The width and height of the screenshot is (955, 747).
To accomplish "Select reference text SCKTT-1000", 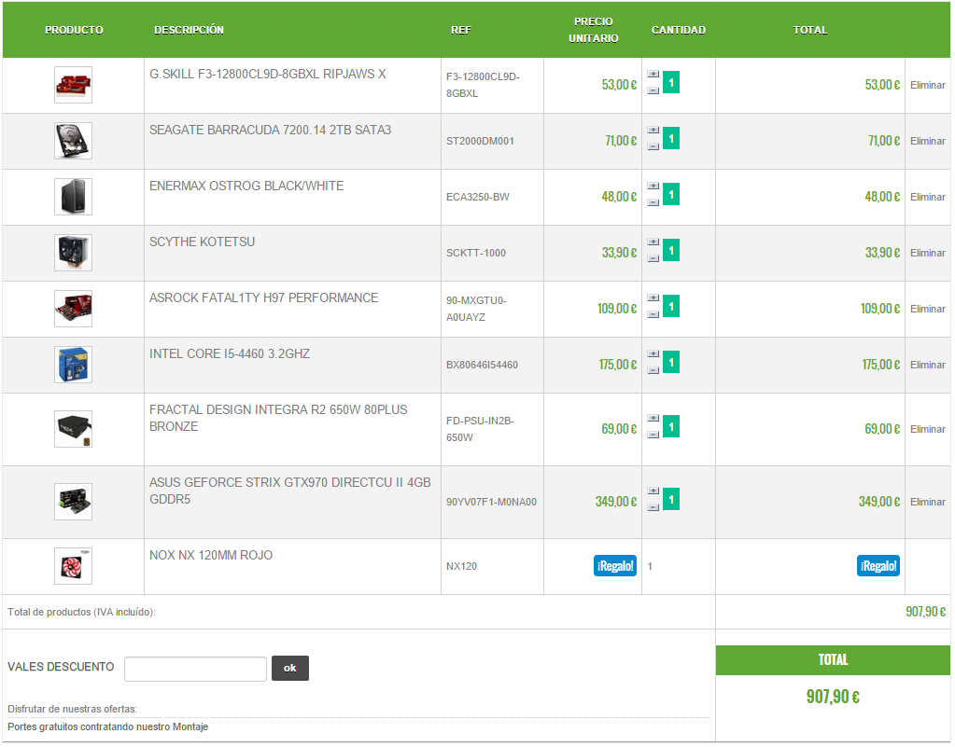I will pos(476,253).
